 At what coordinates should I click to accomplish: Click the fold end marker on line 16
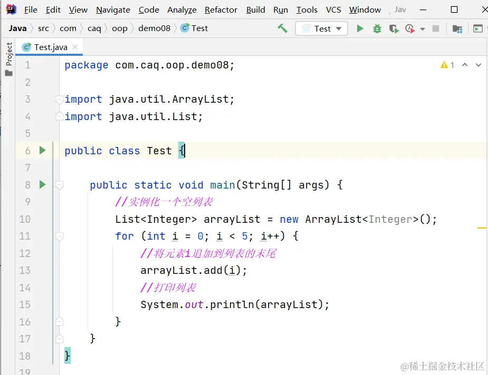(x=59, y=322)
